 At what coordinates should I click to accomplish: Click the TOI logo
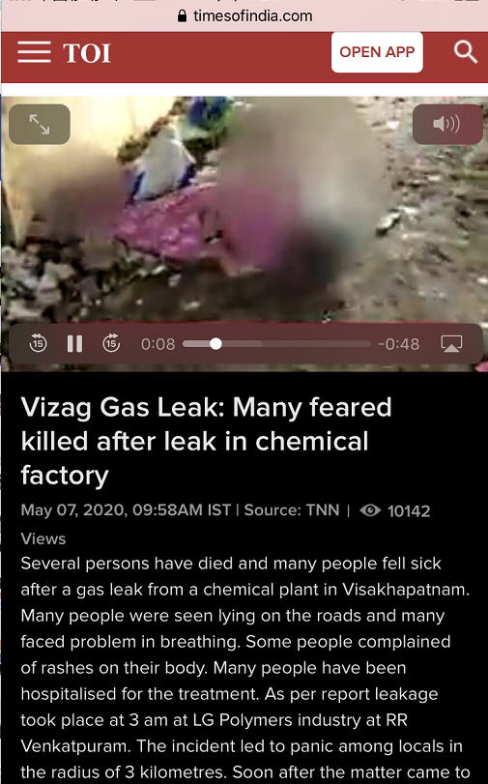tap(87, 53)
